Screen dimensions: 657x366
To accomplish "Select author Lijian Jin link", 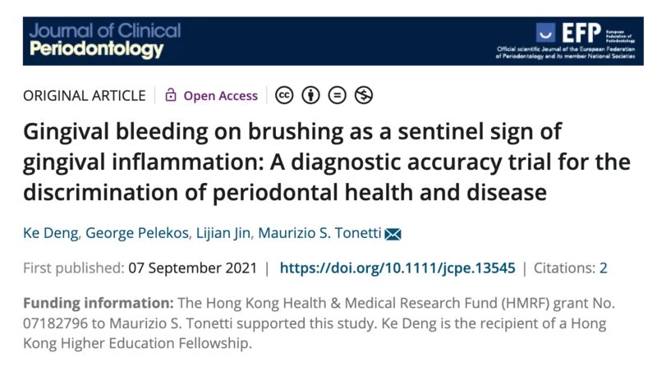I will click(223, 233).
